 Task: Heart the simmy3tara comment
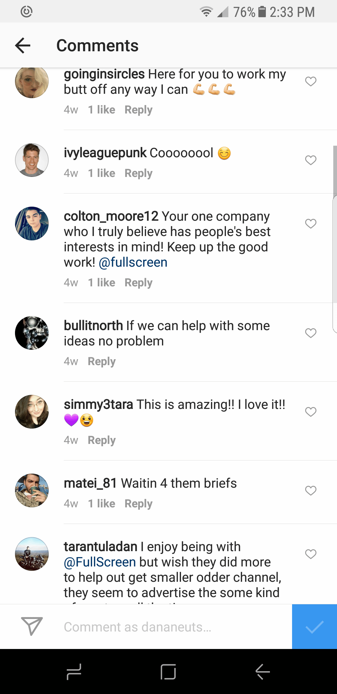pos(311,412)
